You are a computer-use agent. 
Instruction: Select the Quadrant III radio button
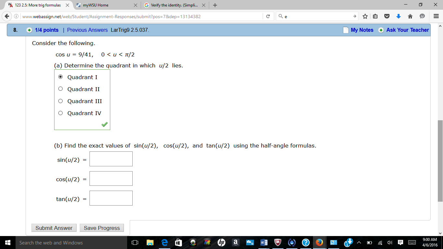point(60,101)
